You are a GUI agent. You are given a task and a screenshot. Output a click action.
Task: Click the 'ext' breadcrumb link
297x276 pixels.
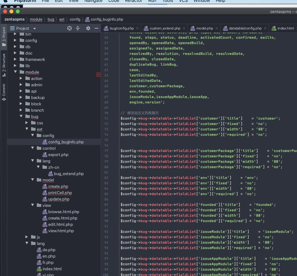pos(62,19)
